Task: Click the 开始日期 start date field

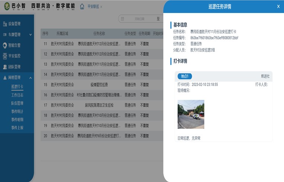Action: (x=140, y=19)
